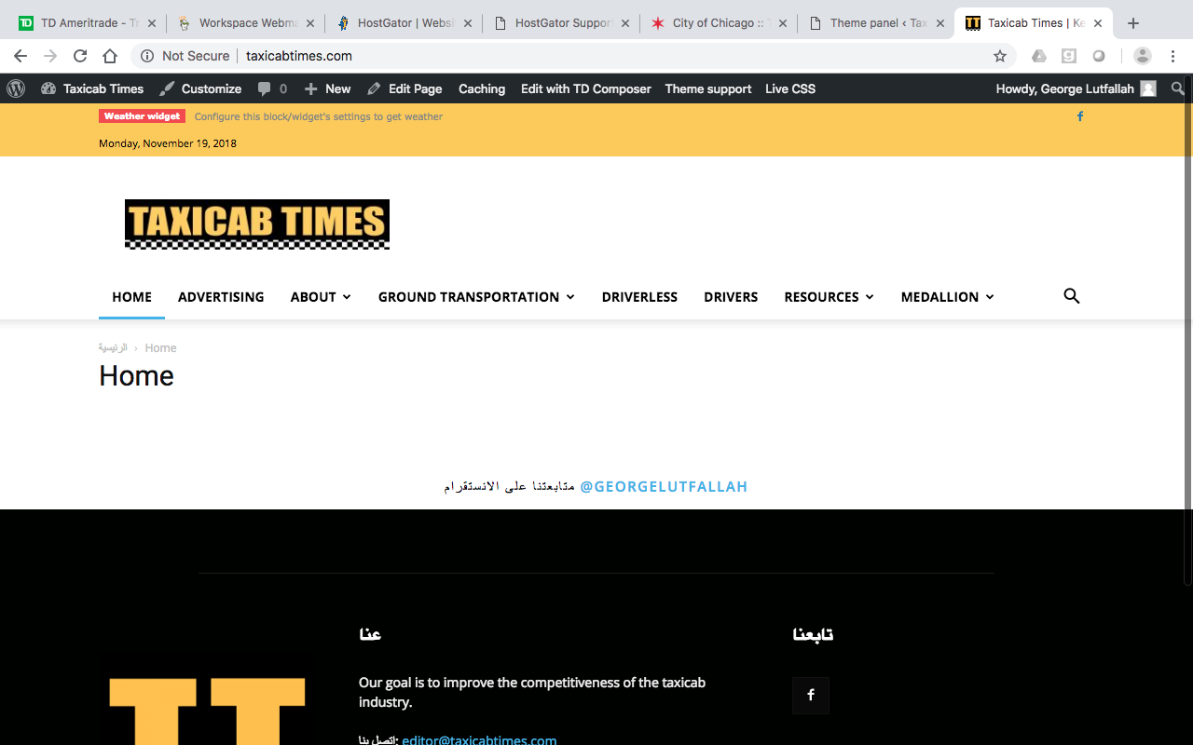The height and width of the screenshot is (745, 1193).
Task: Open the New content admin menu
Action: [x=327, y=88]
